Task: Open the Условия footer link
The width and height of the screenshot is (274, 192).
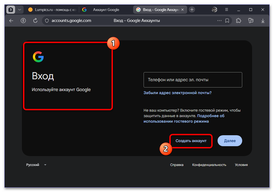Action: pyautogui.click(x=241, y=165)
